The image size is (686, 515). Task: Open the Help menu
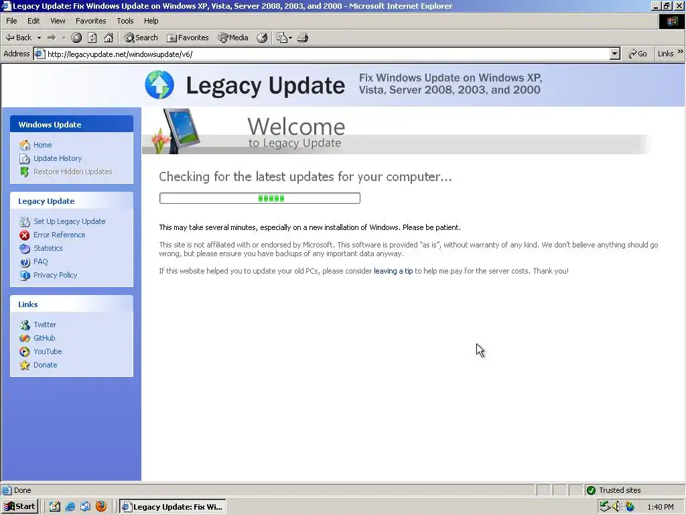(x=151, y=21)
